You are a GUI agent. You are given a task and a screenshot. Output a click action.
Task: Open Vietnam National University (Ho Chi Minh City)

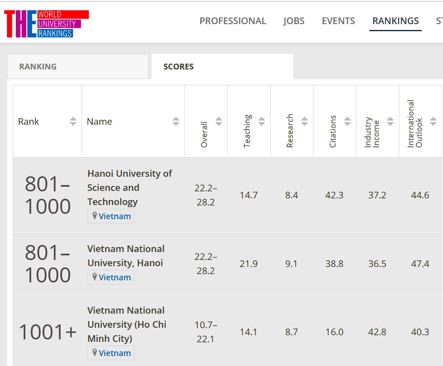tap(127, 324)
